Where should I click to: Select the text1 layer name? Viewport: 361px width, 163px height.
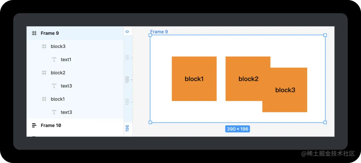[66, 60]
